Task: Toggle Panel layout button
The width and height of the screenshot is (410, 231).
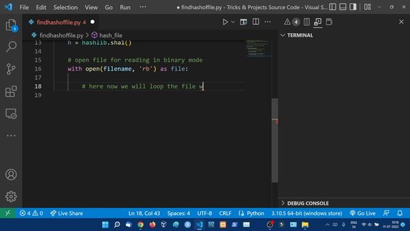Action: (x=343, y=7)
